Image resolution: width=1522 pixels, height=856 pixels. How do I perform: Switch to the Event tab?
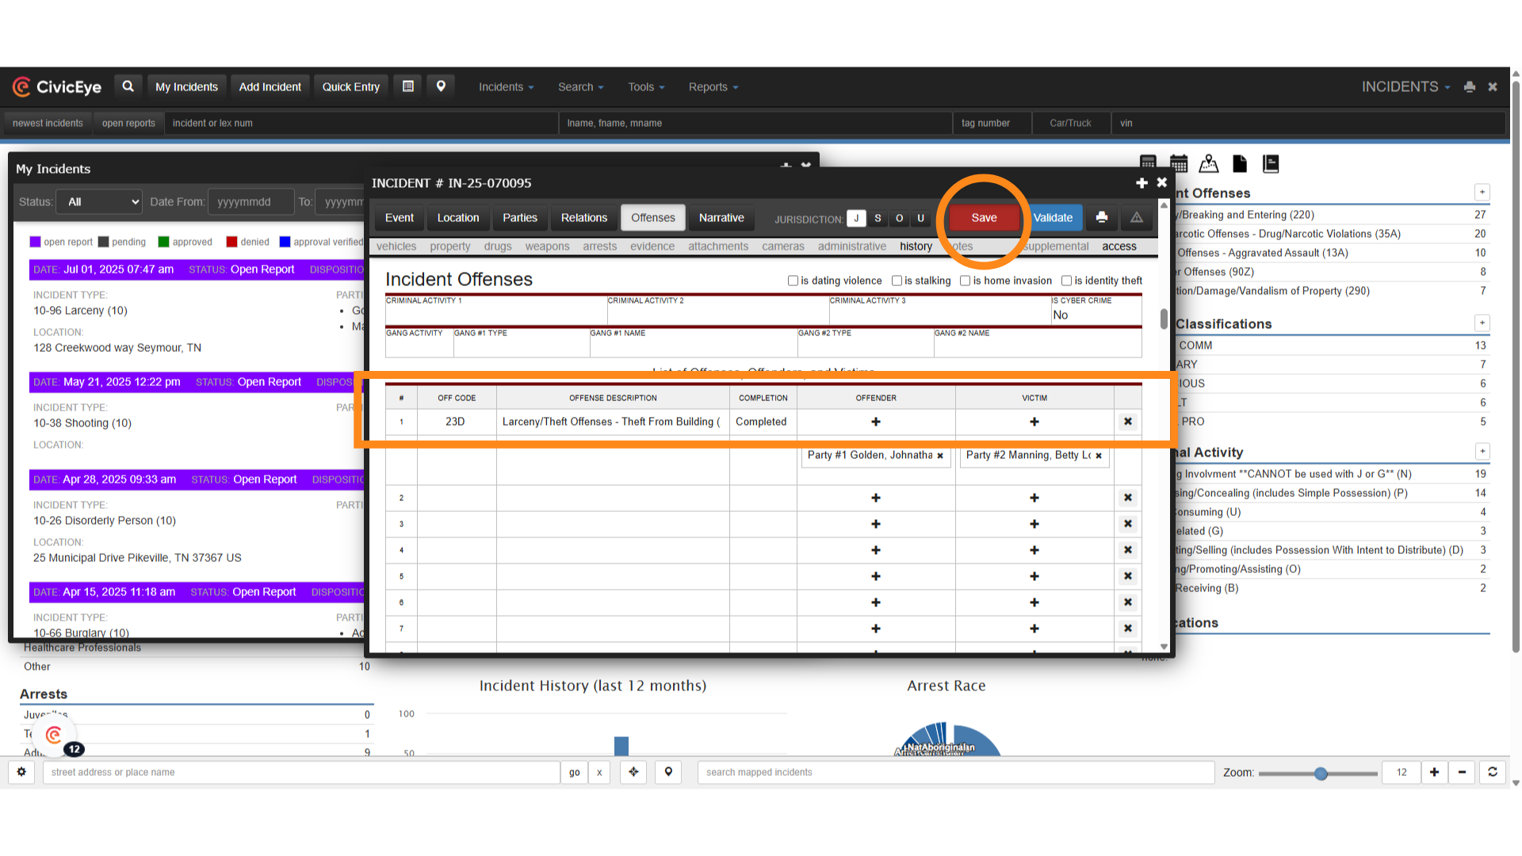(400, 218)
